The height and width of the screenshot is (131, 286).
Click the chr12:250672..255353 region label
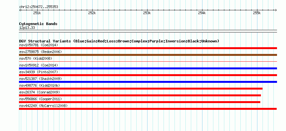pos(39,7)
